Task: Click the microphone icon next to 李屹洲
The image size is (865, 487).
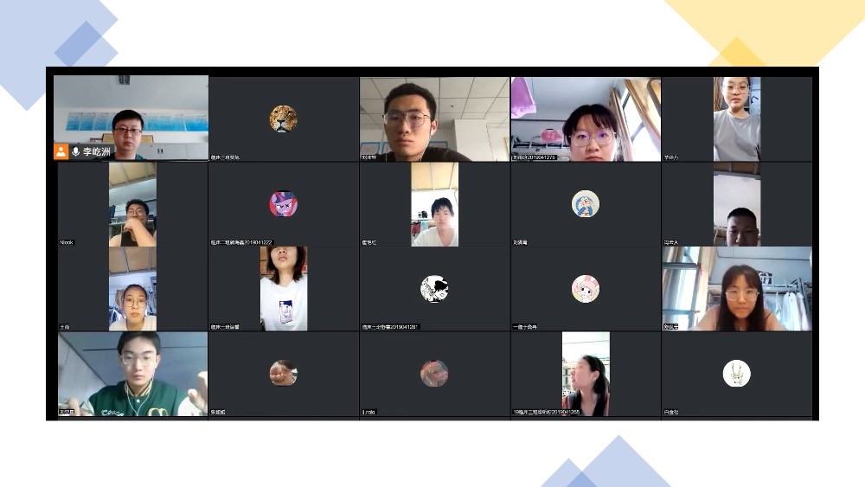Action: 75,151
